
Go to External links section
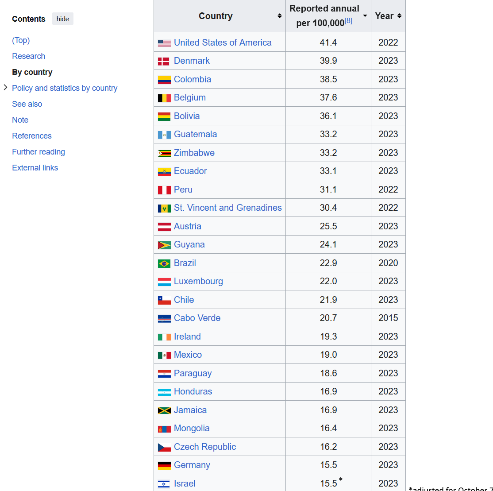pos(35,168)
